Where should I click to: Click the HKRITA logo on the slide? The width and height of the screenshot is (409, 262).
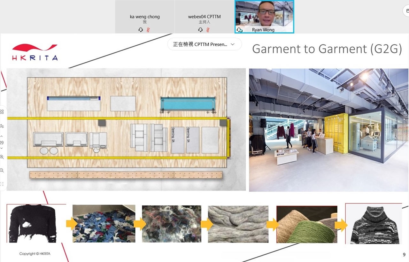(x=35, y=52)
